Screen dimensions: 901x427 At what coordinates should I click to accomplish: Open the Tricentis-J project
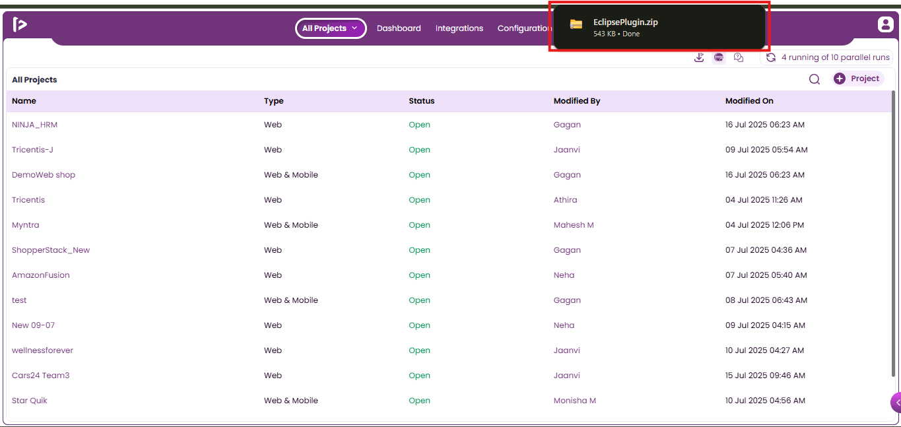point(32,150)
